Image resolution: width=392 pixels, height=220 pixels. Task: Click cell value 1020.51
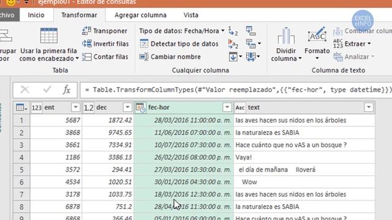(x=108, y=182)
